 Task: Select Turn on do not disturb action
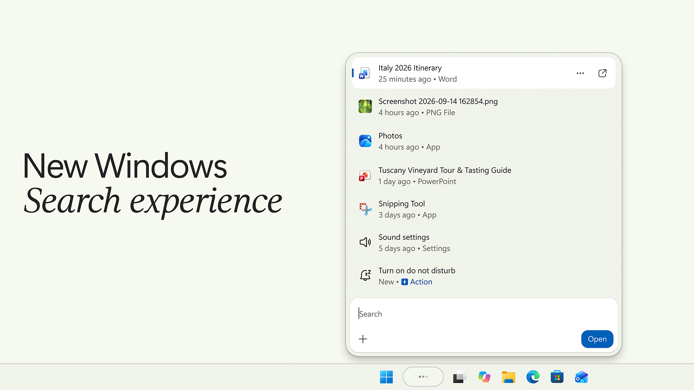484,276
